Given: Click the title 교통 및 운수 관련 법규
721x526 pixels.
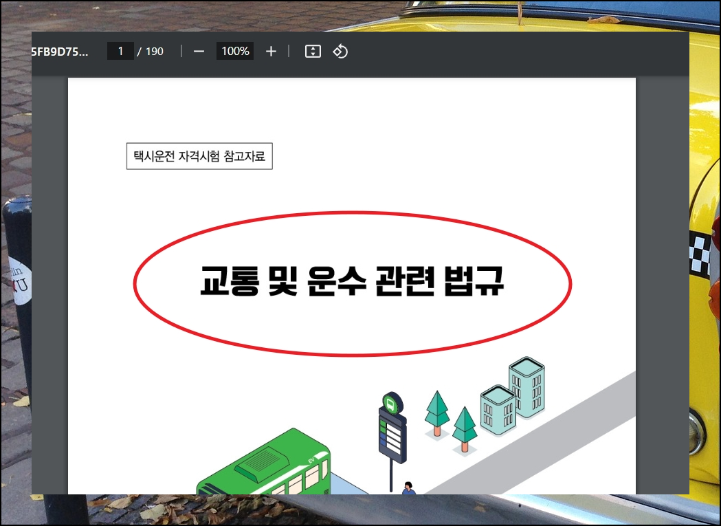Looking at the screenshot, I should pyautogui.click(x=352, y=281).
